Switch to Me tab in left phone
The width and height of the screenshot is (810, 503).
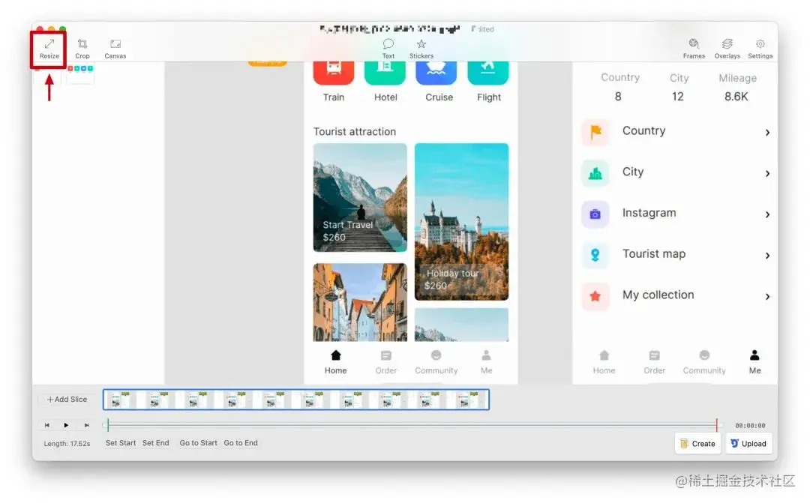[x=486, y=362]
